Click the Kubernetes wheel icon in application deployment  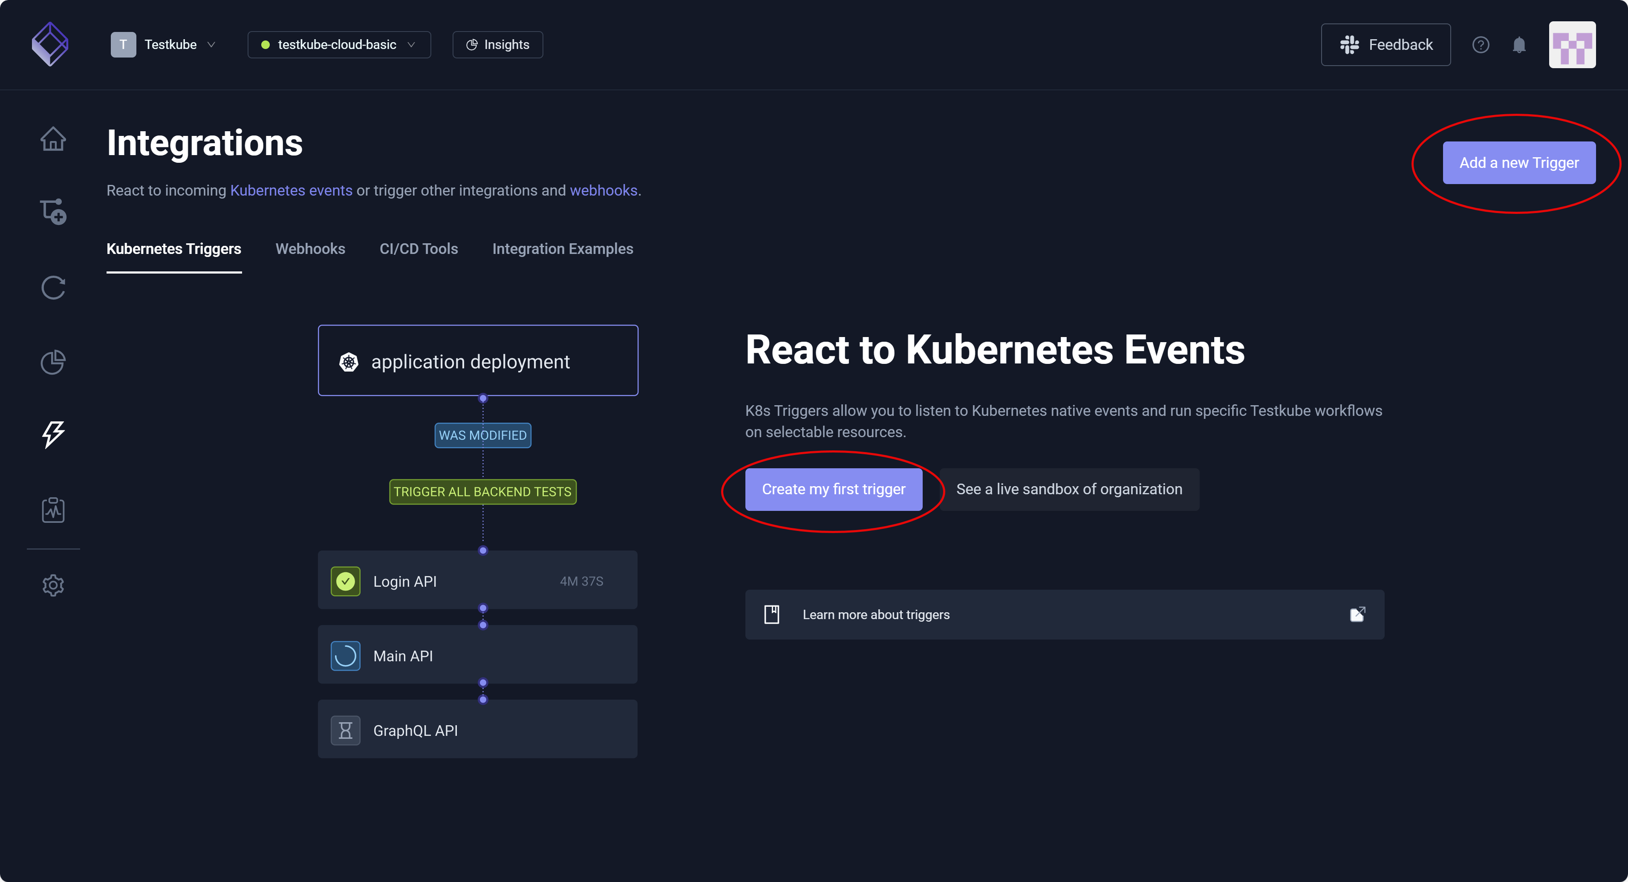pos(349,361)
